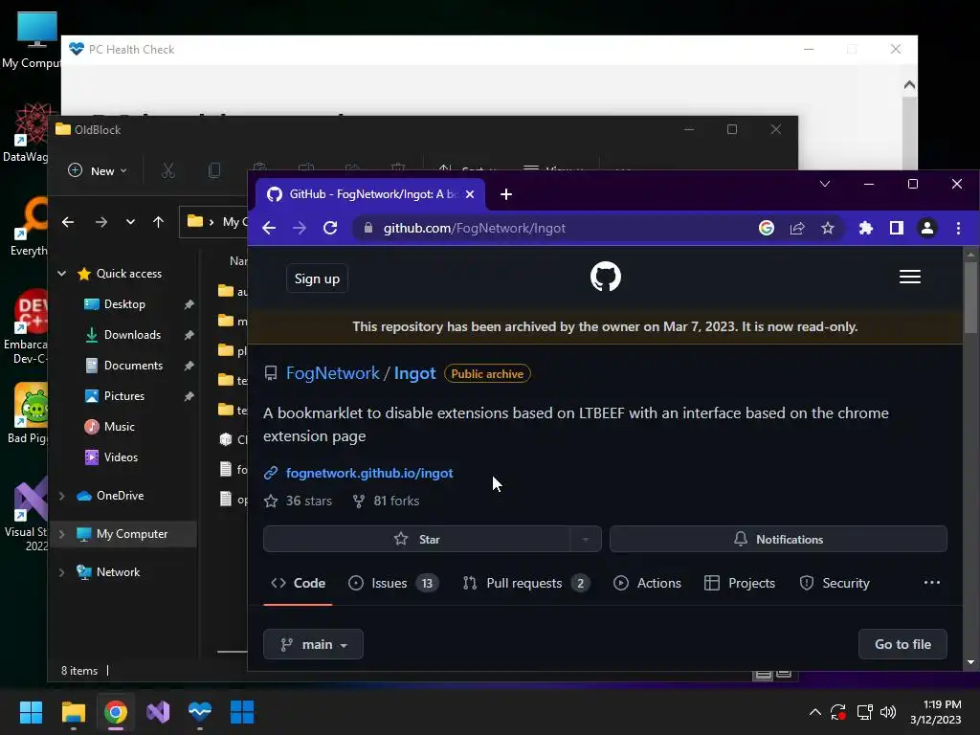
Task: Open the Chrome profile avatar
Action: 927,228
